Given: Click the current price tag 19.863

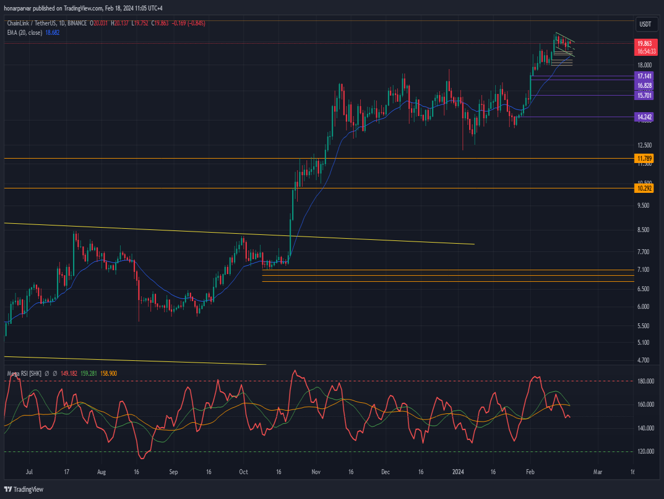Looking at the screenshot, I should pos(644,43).
